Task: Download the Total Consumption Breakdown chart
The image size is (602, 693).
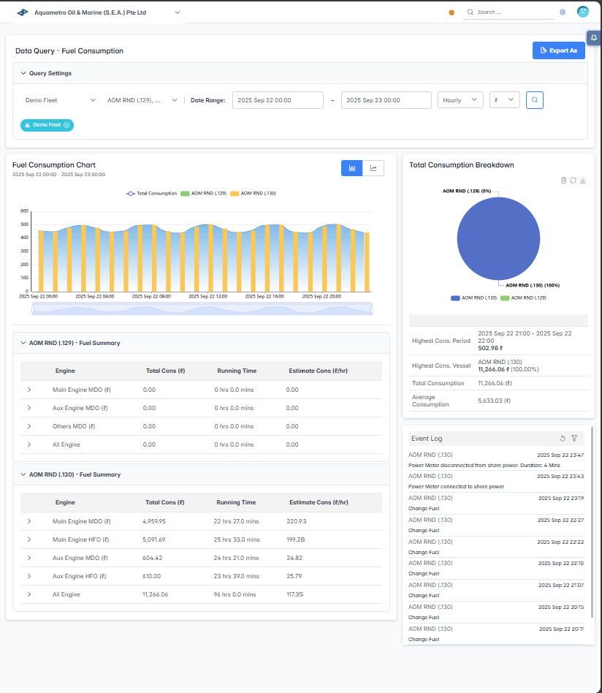Action: [583, 181]
